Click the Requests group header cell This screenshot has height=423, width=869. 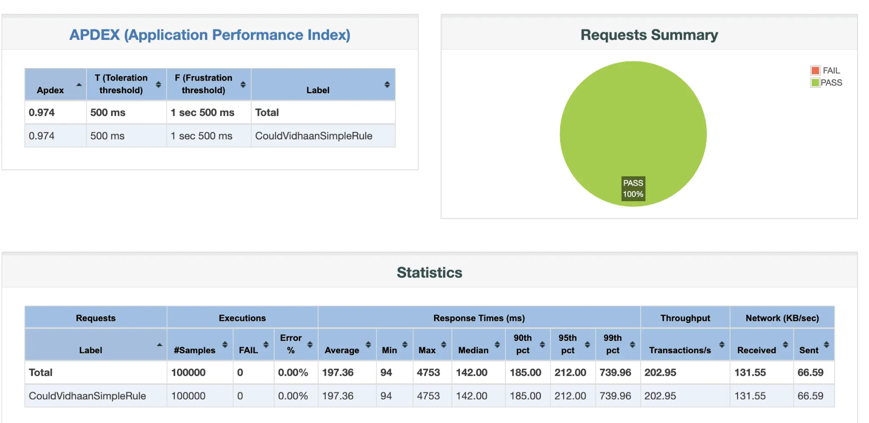[x=95, y=318]
